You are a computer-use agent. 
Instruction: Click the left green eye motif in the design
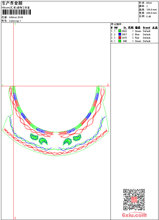[x=34, y=137]
